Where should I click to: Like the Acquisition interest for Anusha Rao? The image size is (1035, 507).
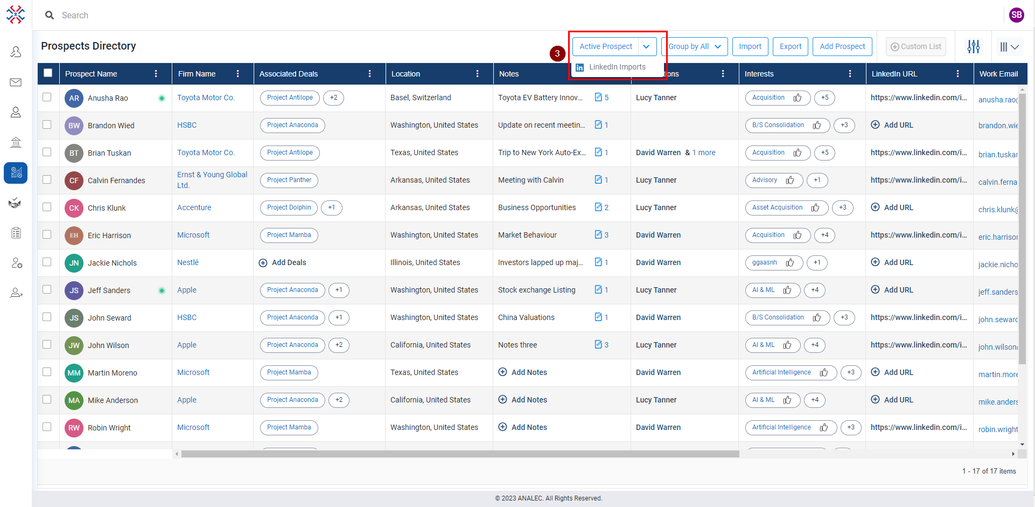[798, 98]
